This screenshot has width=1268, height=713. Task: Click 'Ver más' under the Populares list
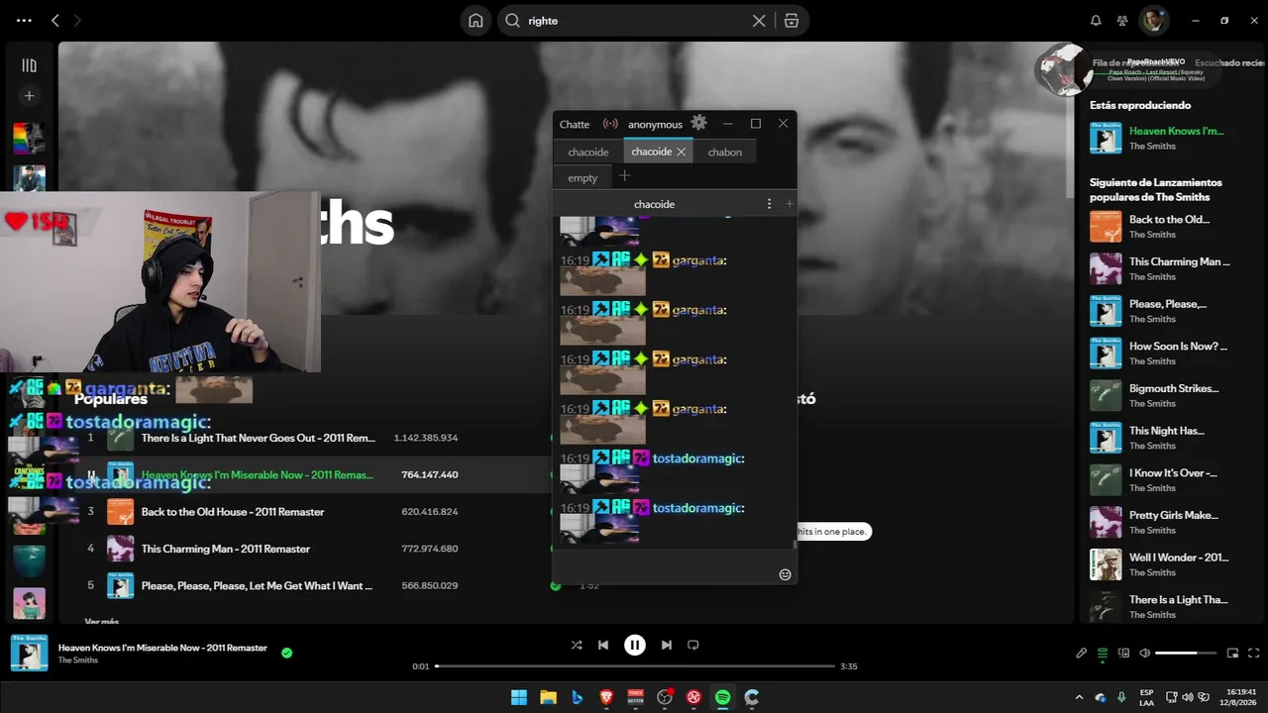[x=102, y=622]
